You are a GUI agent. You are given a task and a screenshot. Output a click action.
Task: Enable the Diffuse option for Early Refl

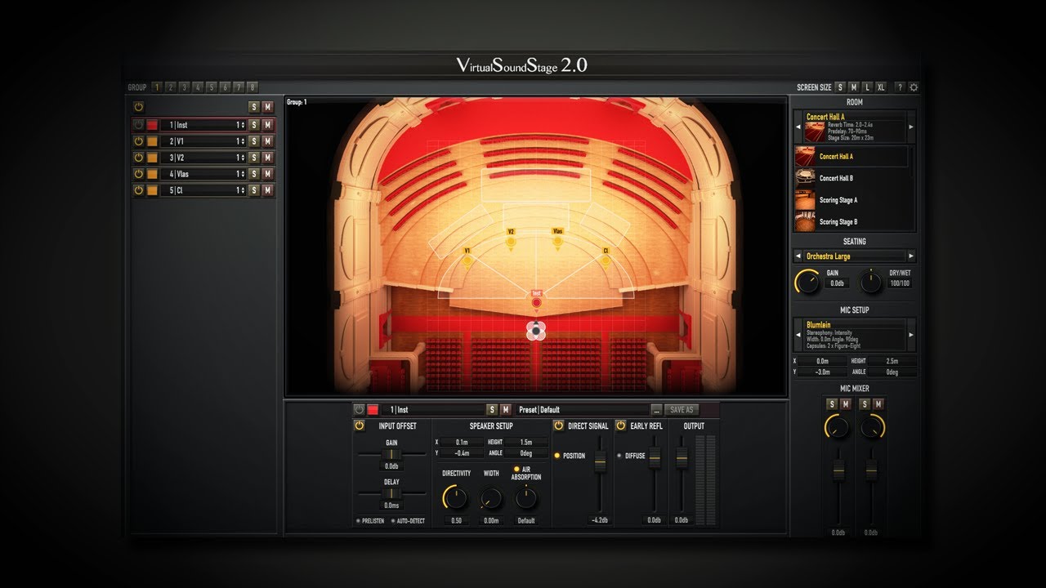point(619,456)
